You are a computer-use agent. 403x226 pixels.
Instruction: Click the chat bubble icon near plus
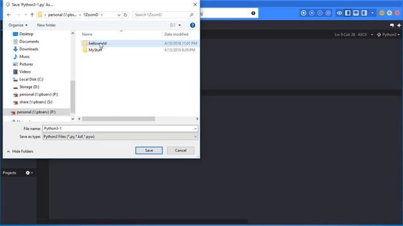(x=392, y=25)
